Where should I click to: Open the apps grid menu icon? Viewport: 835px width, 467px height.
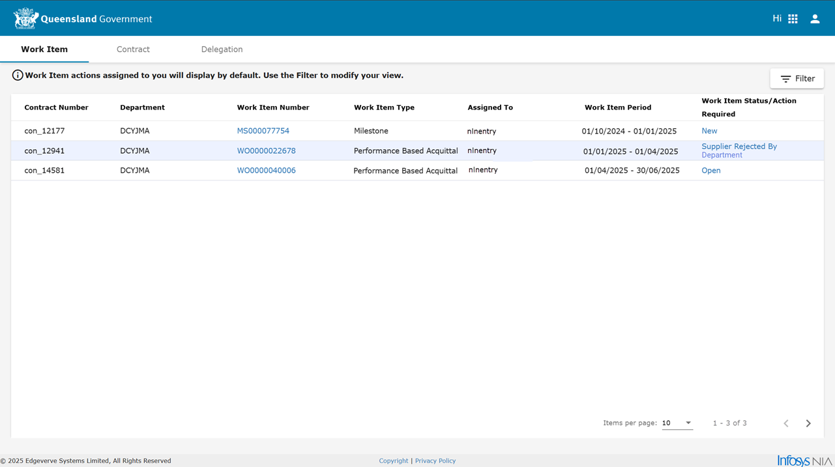pyautogui.click(x=793, y=19)
